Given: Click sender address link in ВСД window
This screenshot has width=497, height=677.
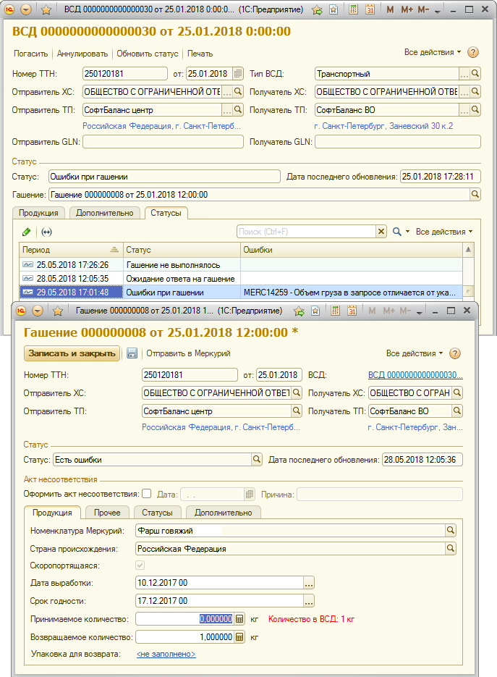Looking at the screenshot, I should pos(162,126).
